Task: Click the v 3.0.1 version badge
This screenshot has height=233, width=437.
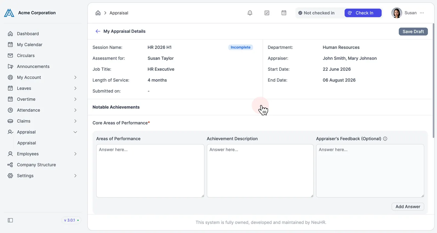Action: pyautogui.click(x=71, y=220)
